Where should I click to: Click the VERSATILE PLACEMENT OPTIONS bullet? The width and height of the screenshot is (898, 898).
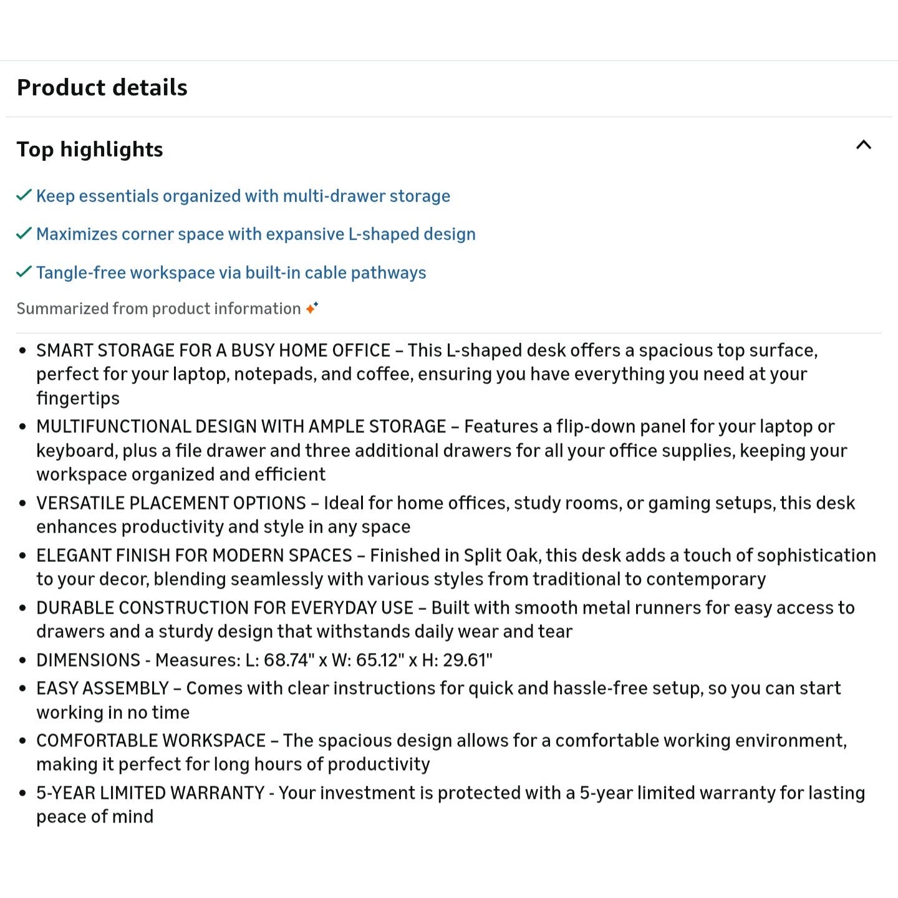(445, 514)
